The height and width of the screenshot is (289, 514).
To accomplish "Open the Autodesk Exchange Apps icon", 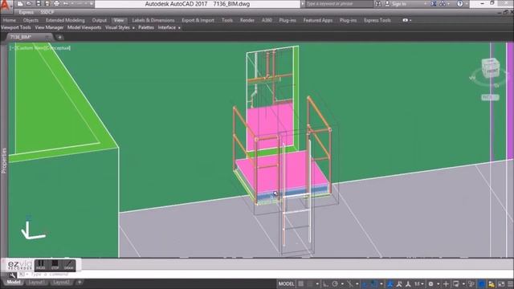I will pyautogui.click(x=434, y=4).
